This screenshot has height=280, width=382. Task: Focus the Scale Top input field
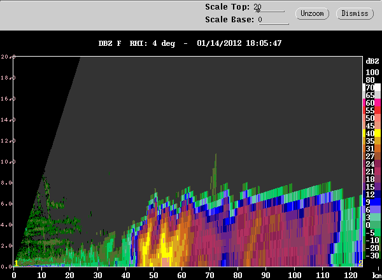click(269, 8)
